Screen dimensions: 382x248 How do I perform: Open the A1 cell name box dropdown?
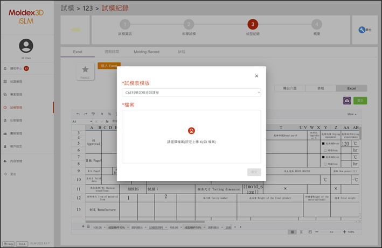pos(91,122)
